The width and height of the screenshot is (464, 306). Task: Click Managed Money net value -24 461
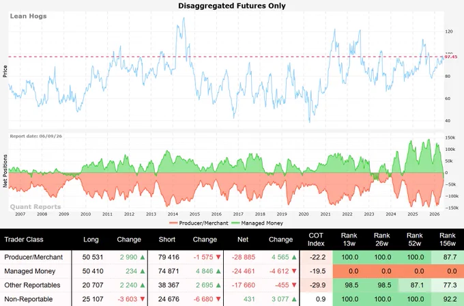(x=243, y=271)
